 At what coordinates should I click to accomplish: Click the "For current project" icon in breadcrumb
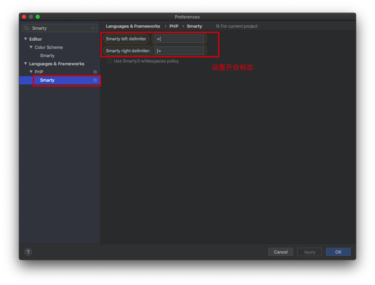pyautogui.click(x=218, y=26)
